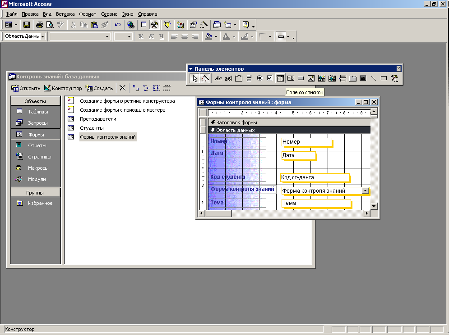Click the Открыть button in the database window
Viewport: 449px width, 335px height.
(x=26, y=88)
